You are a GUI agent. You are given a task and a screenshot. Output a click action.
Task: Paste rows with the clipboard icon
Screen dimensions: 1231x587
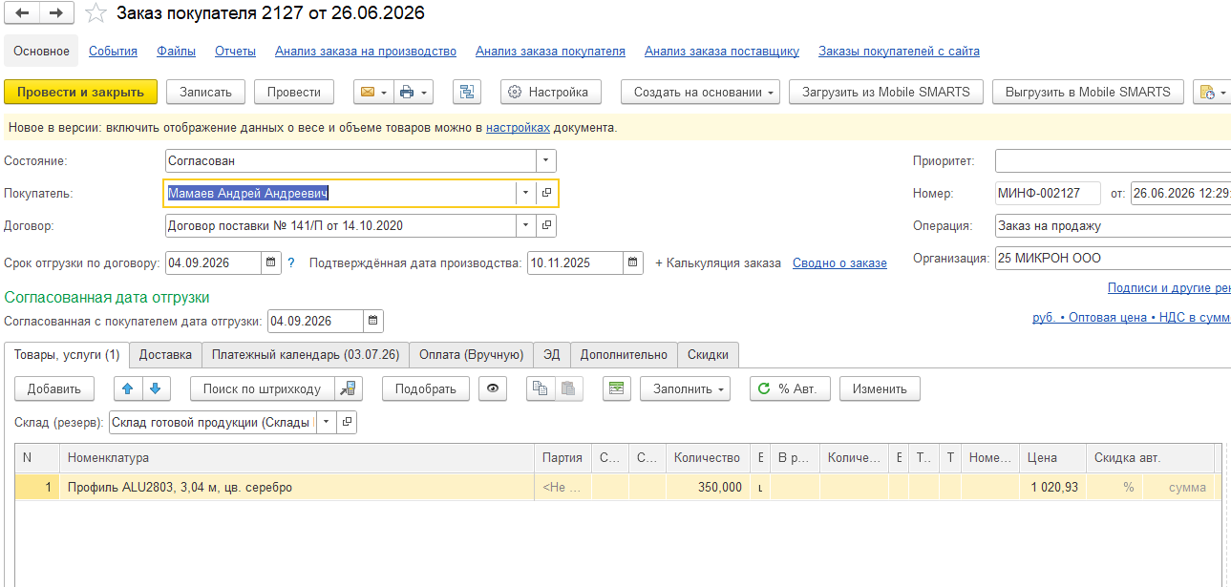569,388
